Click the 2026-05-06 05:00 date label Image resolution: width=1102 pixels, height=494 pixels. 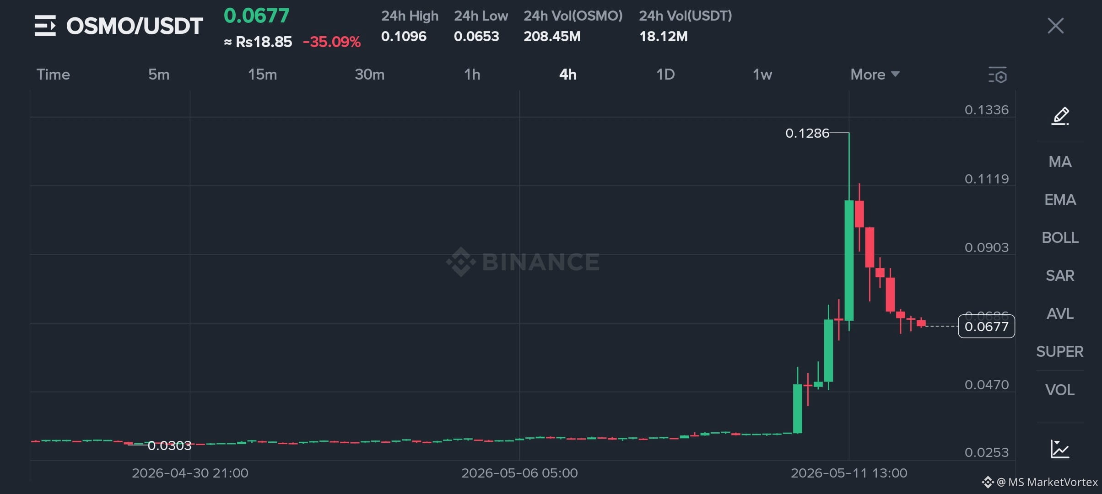tap(519, 473)
